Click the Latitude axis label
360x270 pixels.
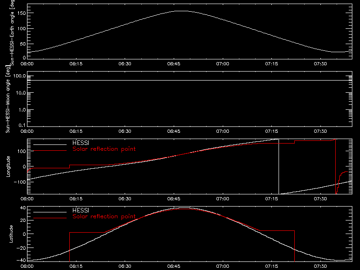11,234
